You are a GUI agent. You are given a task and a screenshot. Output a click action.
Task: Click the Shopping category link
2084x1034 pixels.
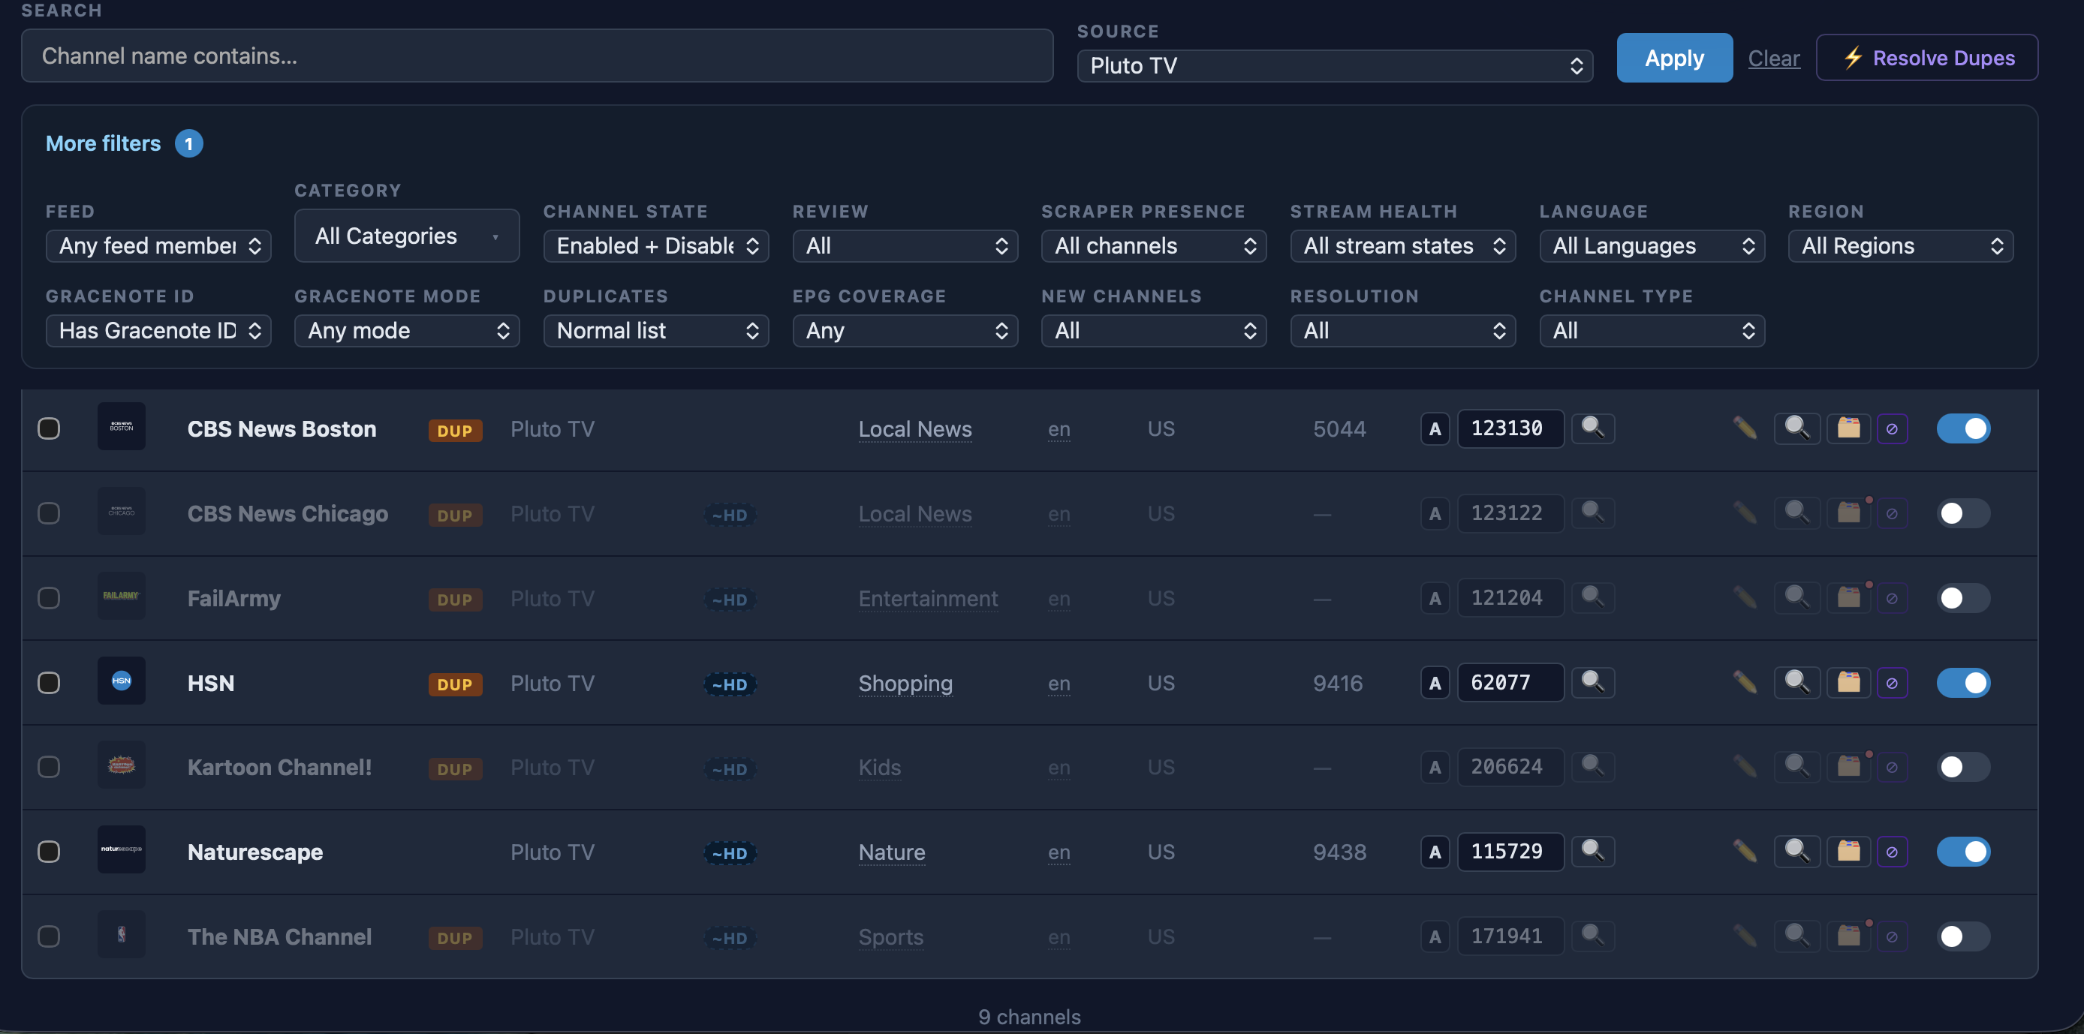[x=905, y=683]
